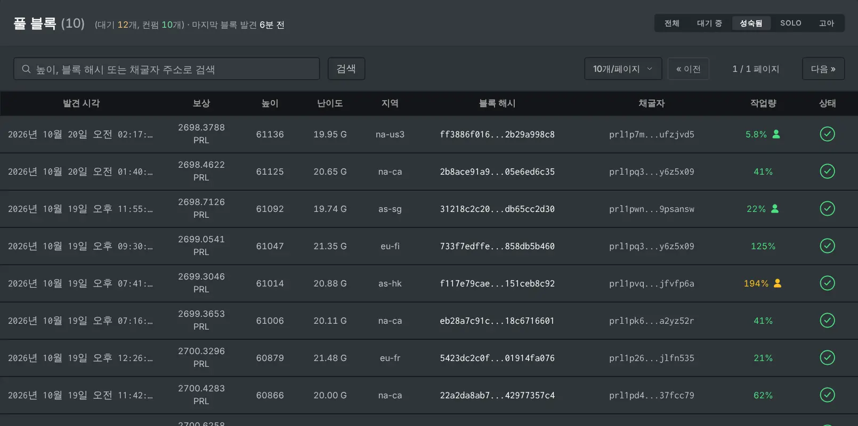Click matured status icon for block 61047
858x426 pixels.
pyautogui.click(x=827, y=246)
